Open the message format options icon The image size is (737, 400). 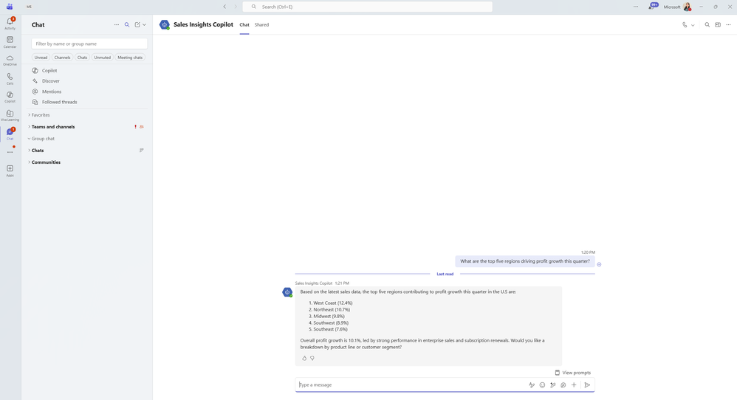tap(532, 385)
